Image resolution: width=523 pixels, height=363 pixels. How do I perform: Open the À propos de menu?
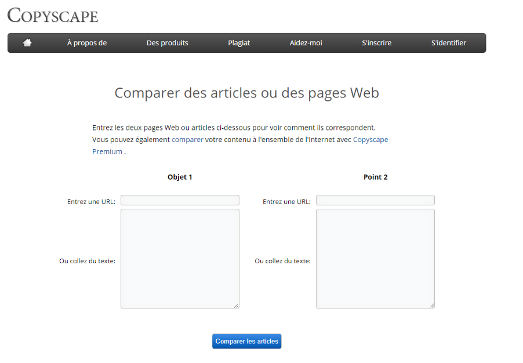point(87,43)
